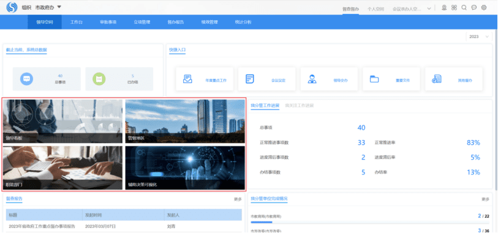Click the 办结率 value 13%
Screen dimensions: 498x233
[473, 172]
